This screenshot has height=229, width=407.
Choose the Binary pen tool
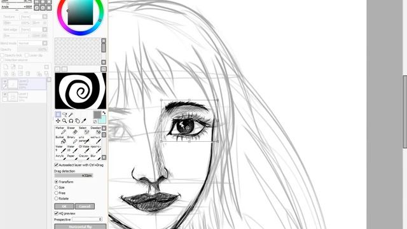click(x=71, y=140)
